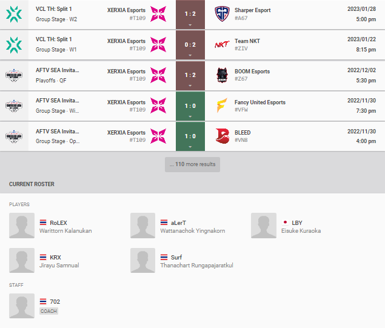Load the 110 more results button
This screenshot has height=328, width=385.
pyautogui.click(x=193, y=164)
